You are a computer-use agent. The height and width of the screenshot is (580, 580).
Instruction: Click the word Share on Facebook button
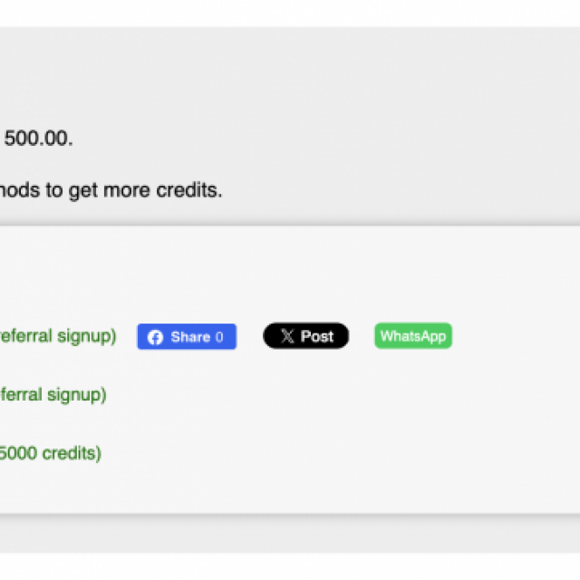pyautogui.click(x=190, y=337)
